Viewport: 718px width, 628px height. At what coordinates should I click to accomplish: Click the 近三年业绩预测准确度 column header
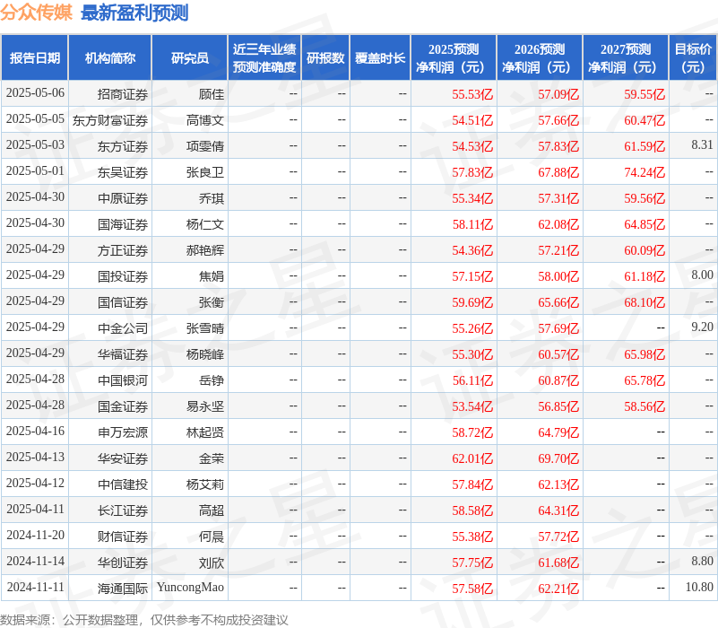click(263, 57)
